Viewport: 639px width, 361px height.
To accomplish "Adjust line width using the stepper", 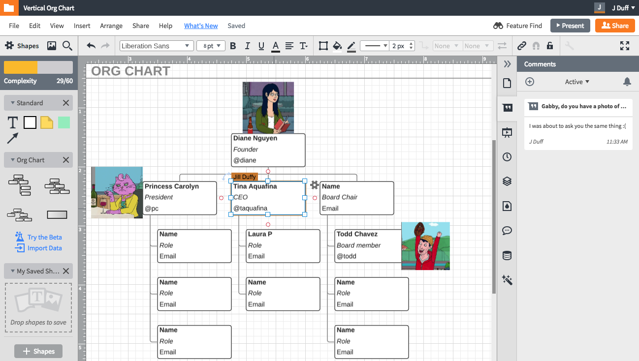I will [x=411, y=45].
